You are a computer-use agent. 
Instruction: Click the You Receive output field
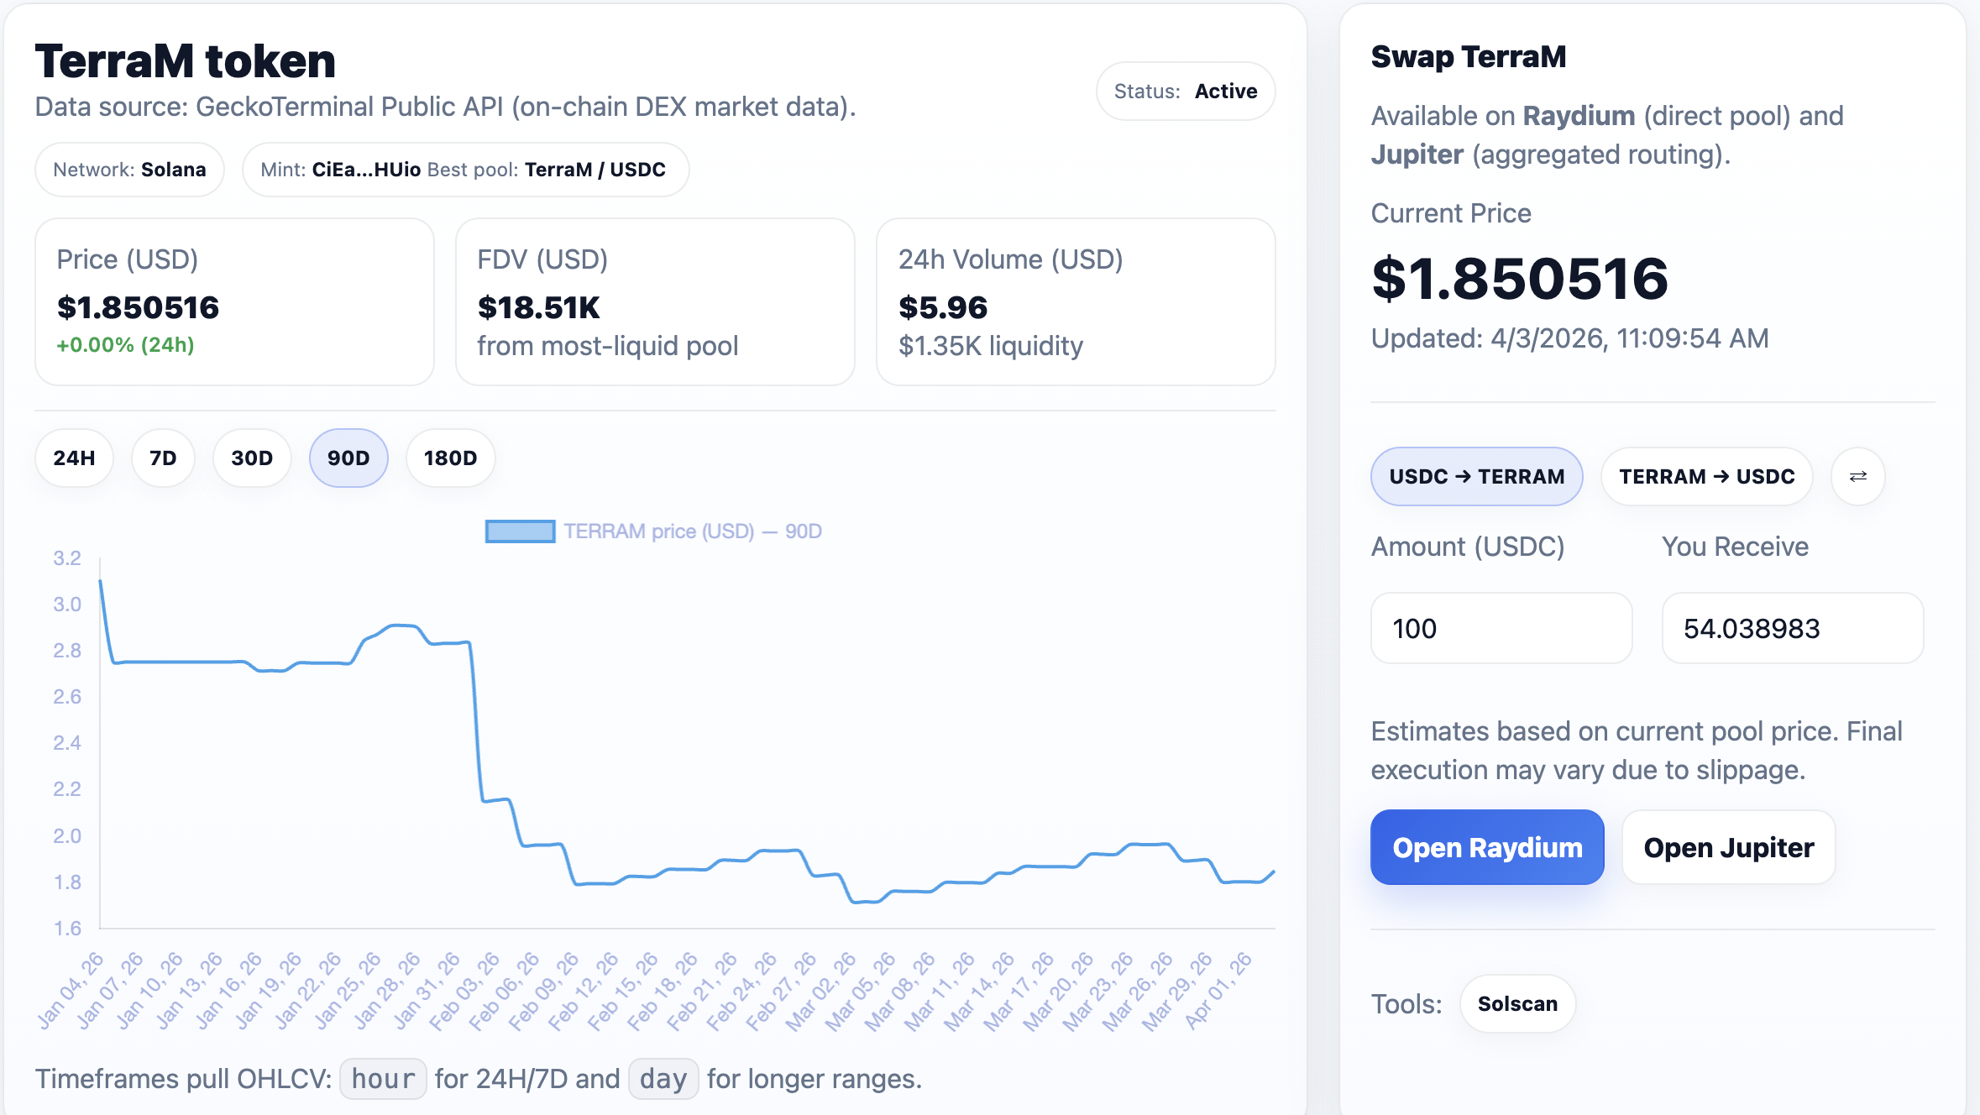[1792, 628]
